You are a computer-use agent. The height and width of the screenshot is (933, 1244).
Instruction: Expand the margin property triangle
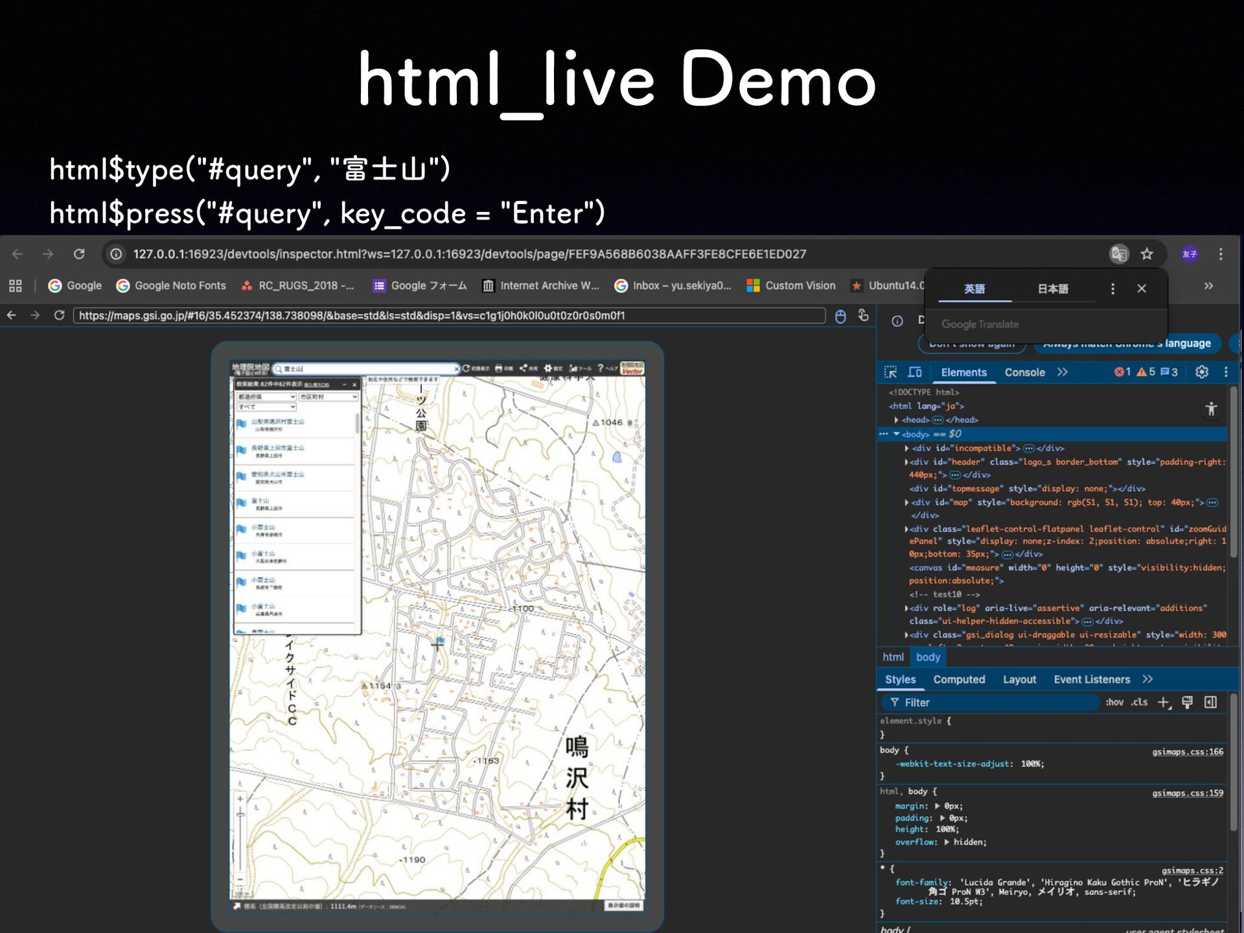coord(937,806)
